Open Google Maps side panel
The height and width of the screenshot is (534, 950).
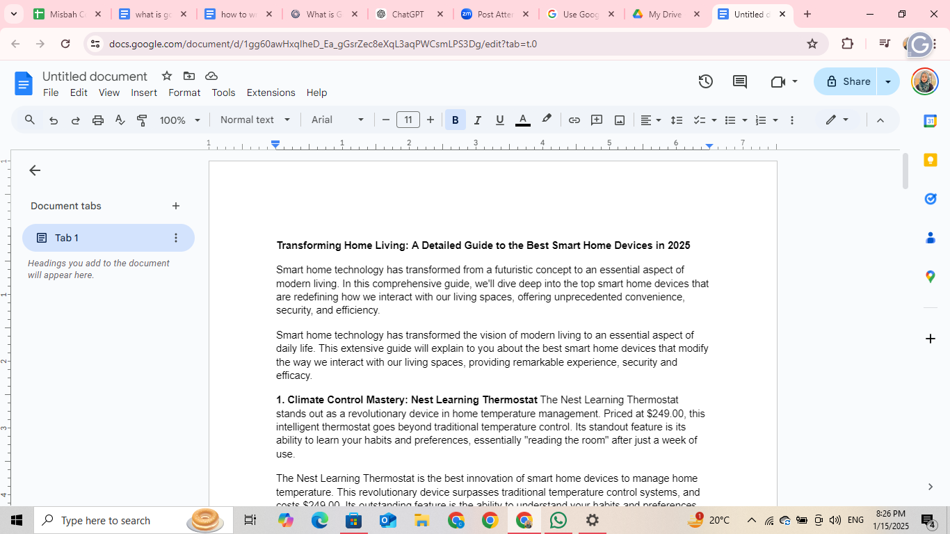coord(931,277)
